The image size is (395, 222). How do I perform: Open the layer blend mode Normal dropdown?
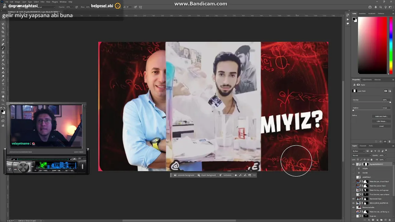click(x=362, y=155)
